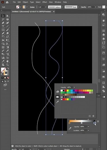Image resolution: width=107 pixels, height=150 pixels.
Task: Go to the Illustrator home screen
Action: [7, 2]
